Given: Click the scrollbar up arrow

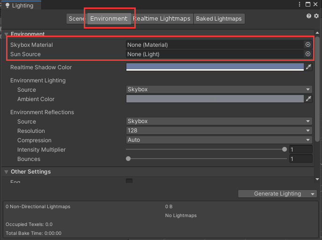Looking at the screenshot, I should point(317,33).
